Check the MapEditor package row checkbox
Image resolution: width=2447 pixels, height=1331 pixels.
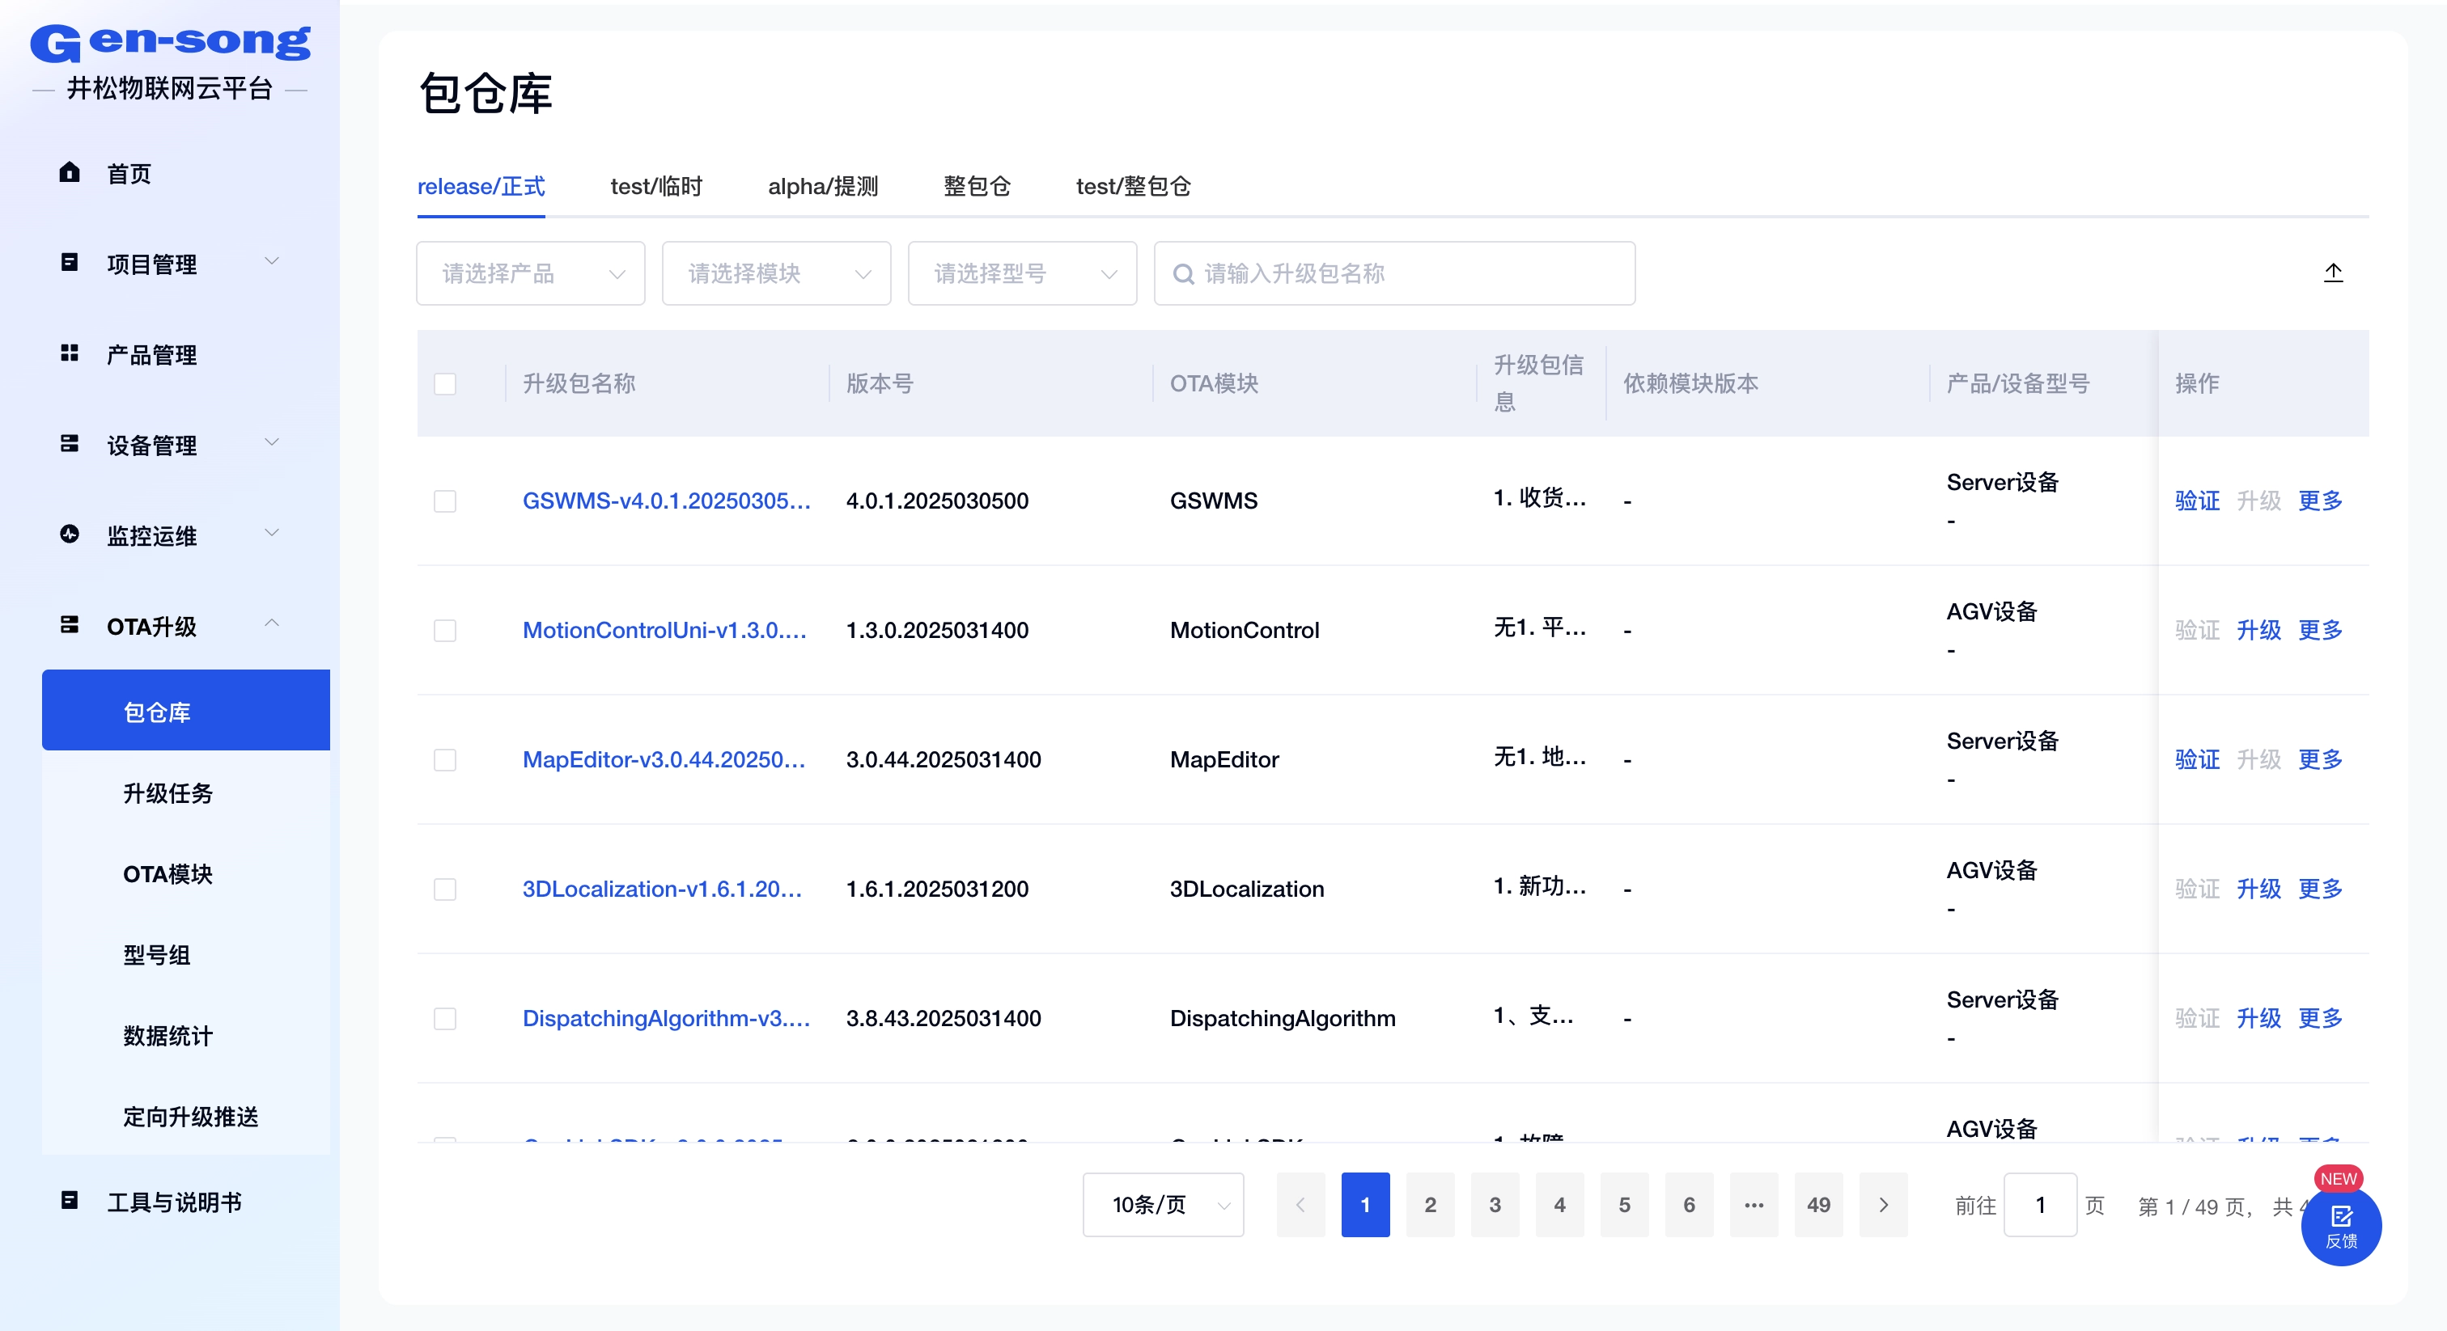pos(444,759)
